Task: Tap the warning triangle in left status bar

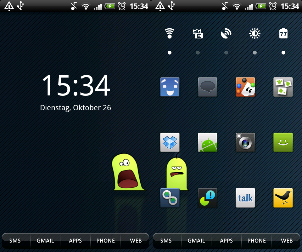Action: [x=9, y=6]
